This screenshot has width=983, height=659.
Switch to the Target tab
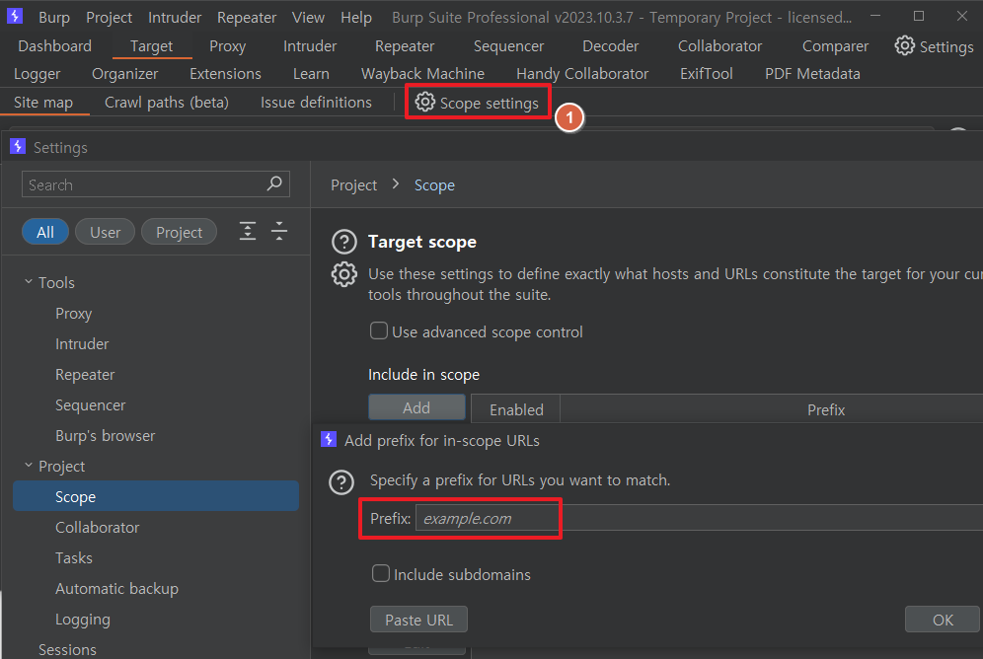(151, 46)
